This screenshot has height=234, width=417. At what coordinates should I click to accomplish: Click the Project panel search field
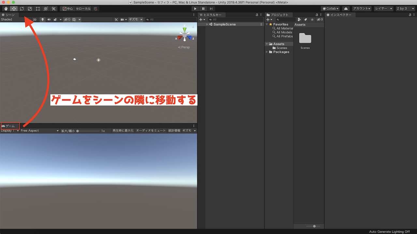tap(285, 19)
